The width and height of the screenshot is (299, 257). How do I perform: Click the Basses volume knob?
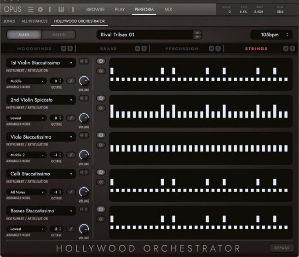click(84, 229)
